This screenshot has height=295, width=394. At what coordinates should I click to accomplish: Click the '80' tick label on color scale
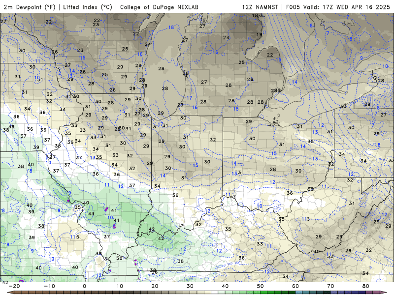366,286
